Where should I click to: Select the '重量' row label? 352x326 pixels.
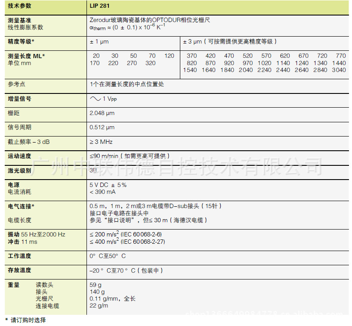(14, 285)
